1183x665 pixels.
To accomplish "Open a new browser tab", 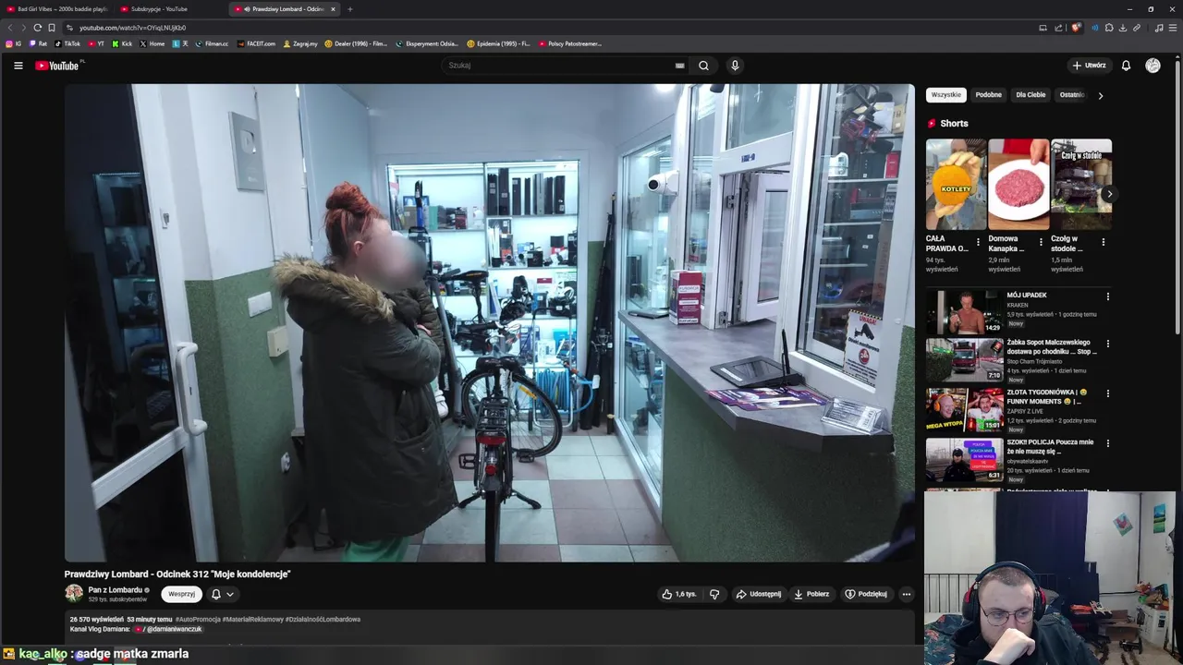I will point(349,9).
